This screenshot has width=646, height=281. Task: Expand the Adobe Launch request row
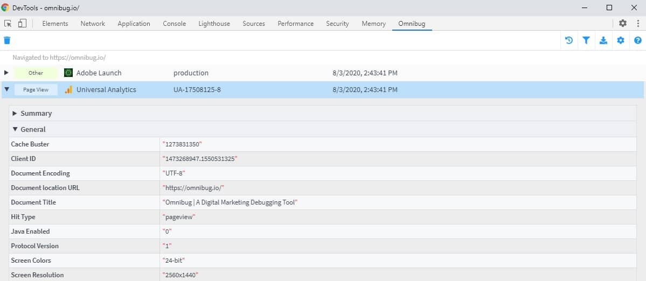(6, 73)
